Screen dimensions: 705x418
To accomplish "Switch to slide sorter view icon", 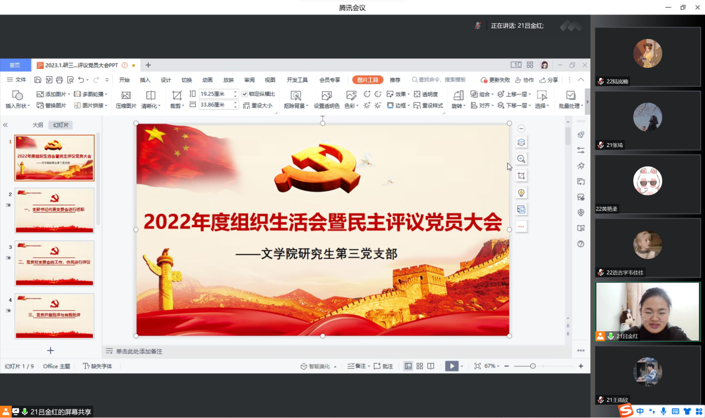I will 420,366.
